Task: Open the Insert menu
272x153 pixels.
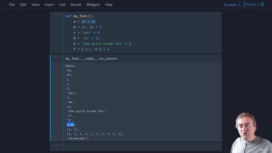Action: click(49, 5)
